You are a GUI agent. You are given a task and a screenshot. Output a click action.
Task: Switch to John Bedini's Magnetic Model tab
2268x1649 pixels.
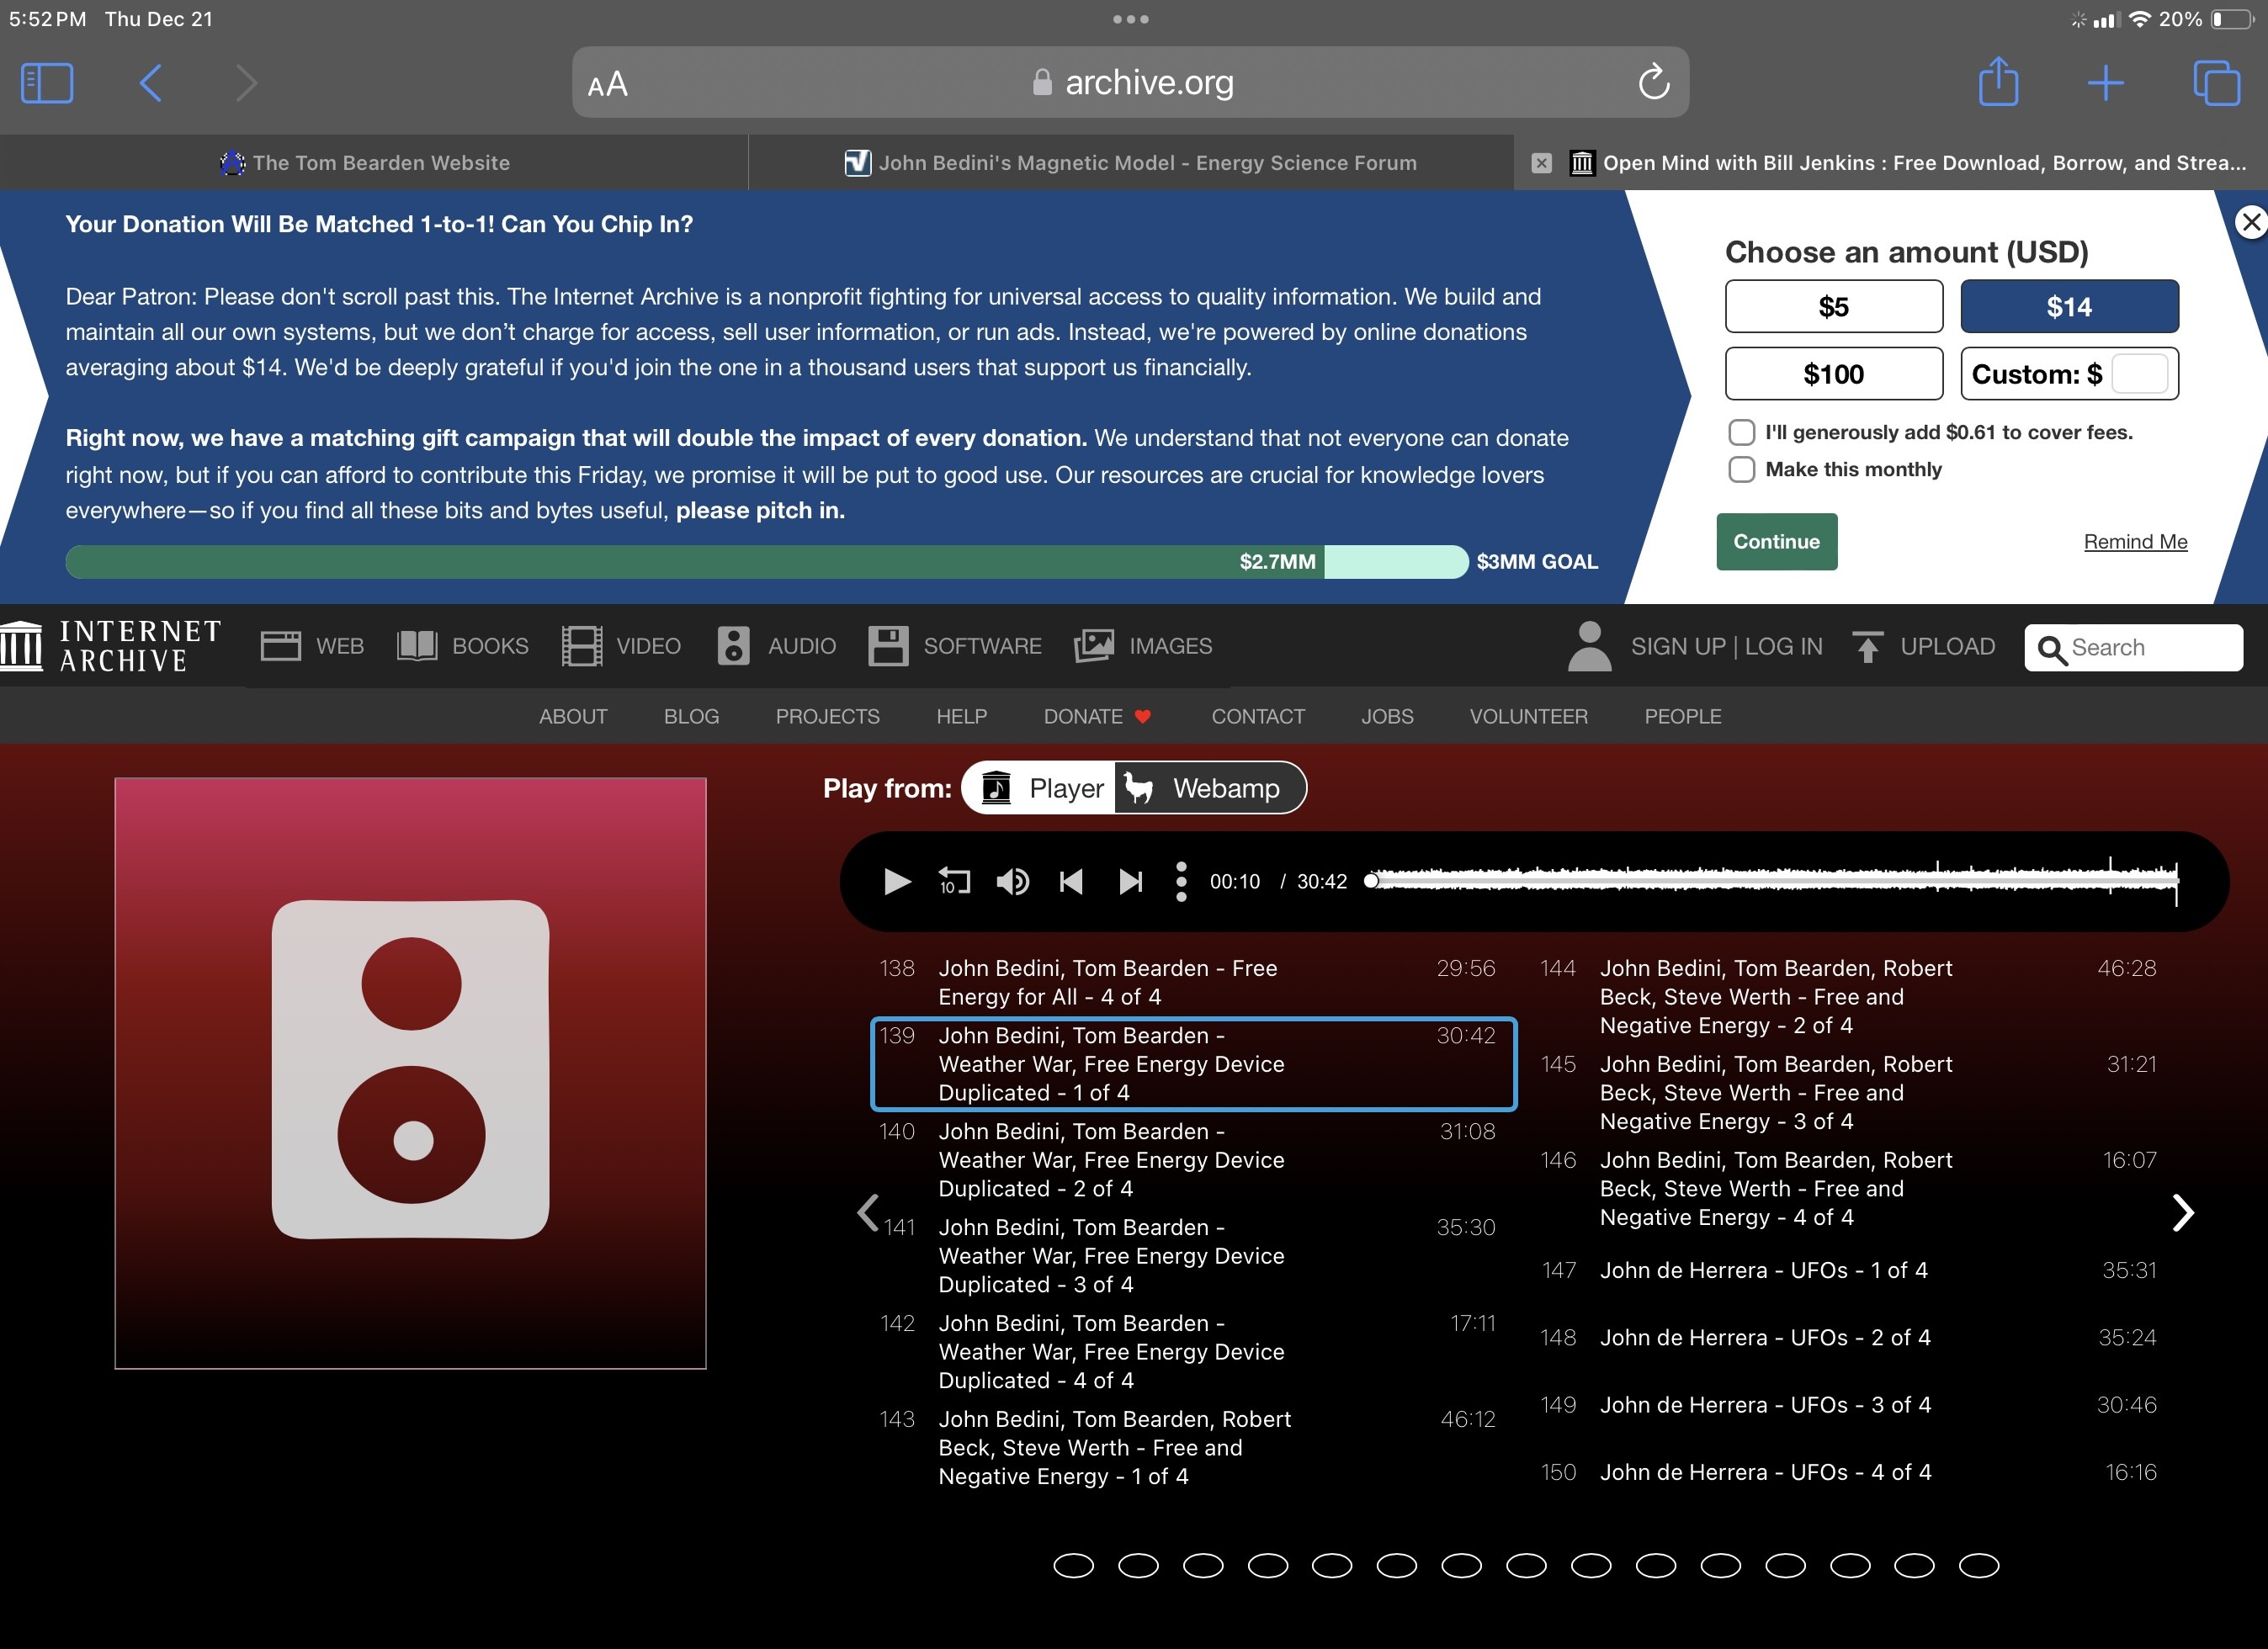tap(1130, 163)
